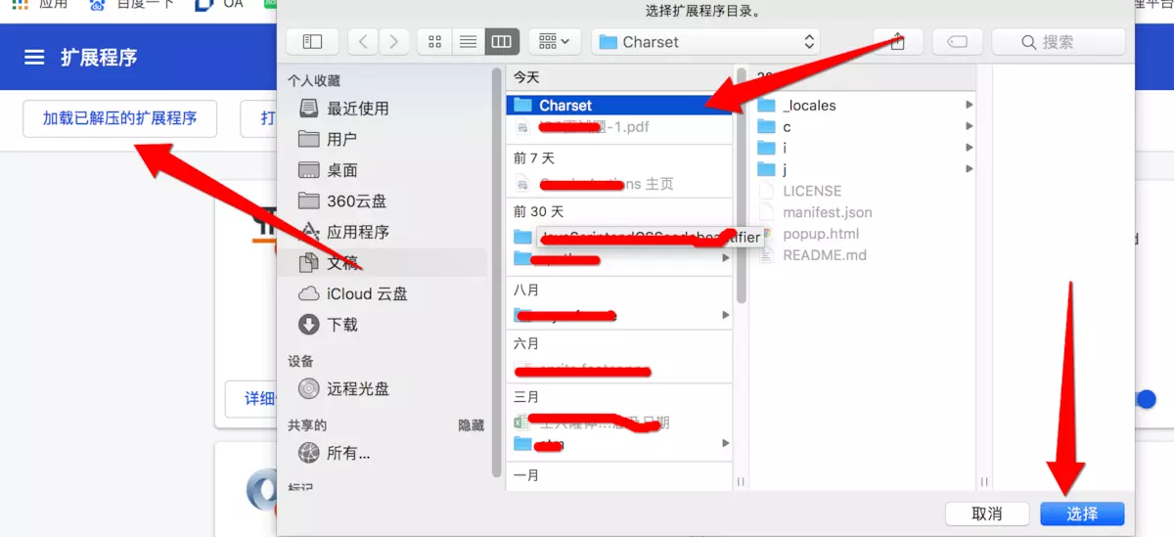This screenshot has width=1174, height=537.
Task: Click the popup.html file
Action: click(821, 234)
